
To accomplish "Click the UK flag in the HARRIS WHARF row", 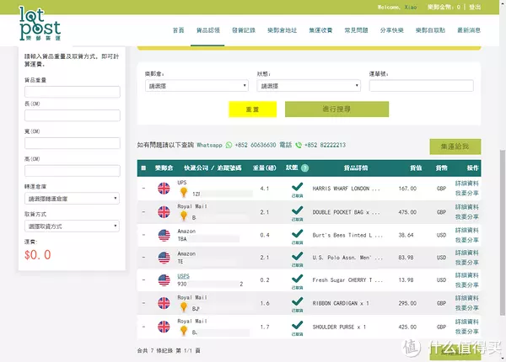I will tap(164, 189).
